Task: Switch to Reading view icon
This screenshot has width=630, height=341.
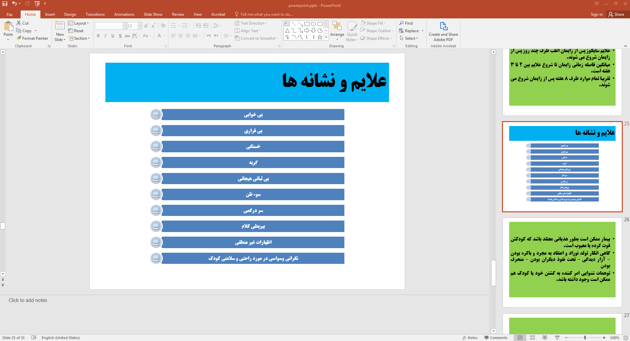Action: (545, 337)
